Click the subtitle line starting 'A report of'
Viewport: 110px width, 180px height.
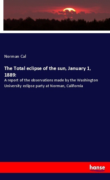click(x=51, y=80)
